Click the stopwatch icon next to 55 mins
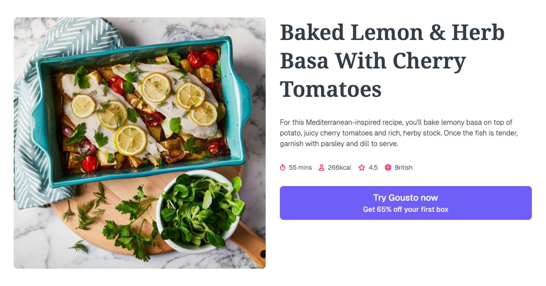Image resolution: width=546 pixels, height=286 pixels. [282, 167]
